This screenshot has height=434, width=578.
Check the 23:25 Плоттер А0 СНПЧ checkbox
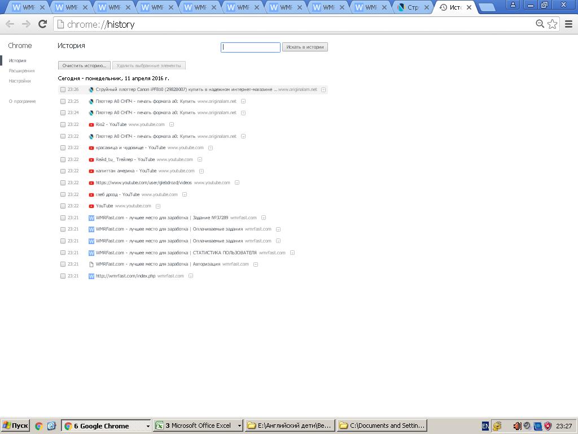[x=63, y=101]
